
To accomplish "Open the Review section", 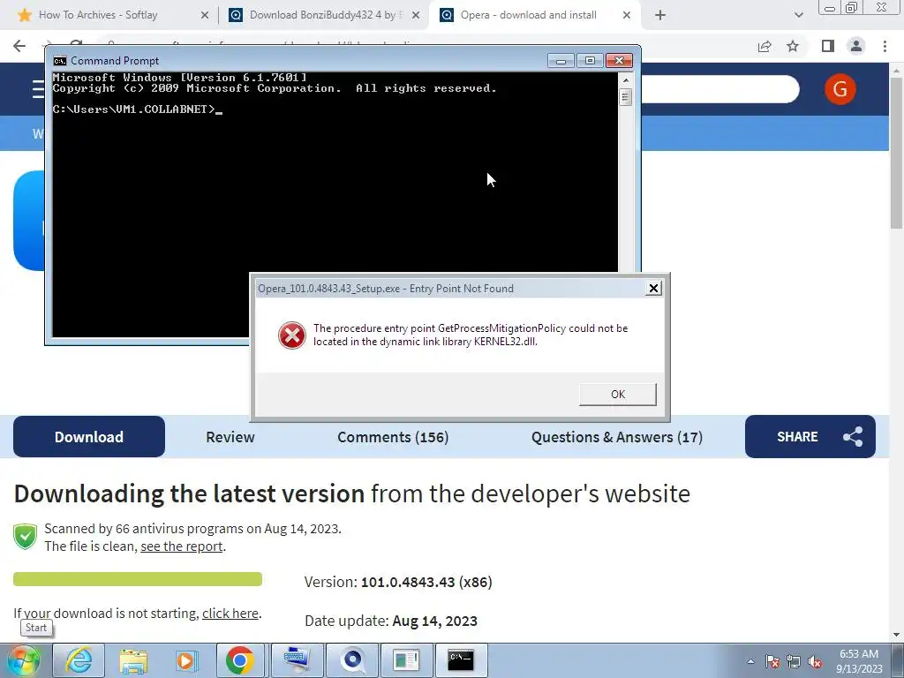I will [x=230, y=437].
